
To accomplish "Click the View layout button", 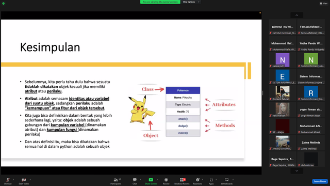I will (x=324, y=4).
